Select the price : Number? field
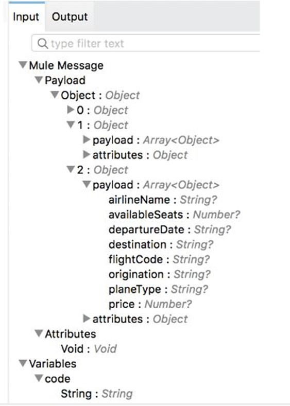Image resolution: width=290 pixels, height=406 pixels. pos(150,304)
